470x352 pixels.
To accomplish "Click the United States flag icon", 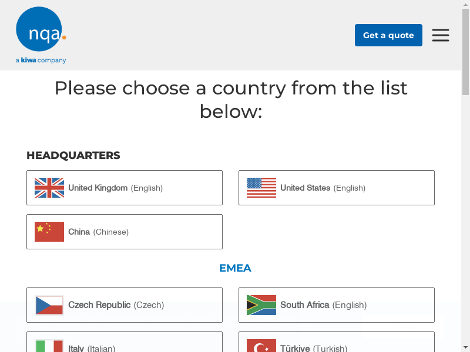I will click(261, 188).
